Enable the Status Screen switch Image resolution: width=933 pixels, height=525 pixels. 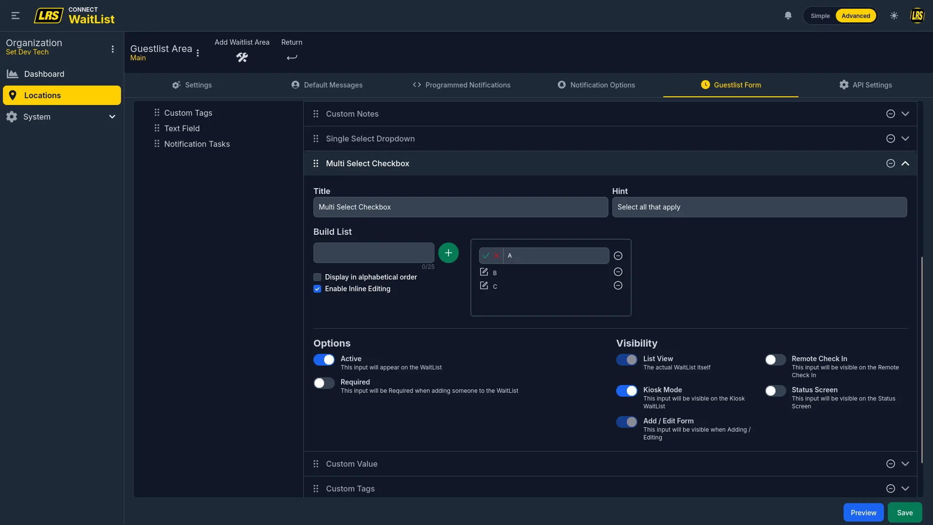[776, 391]
